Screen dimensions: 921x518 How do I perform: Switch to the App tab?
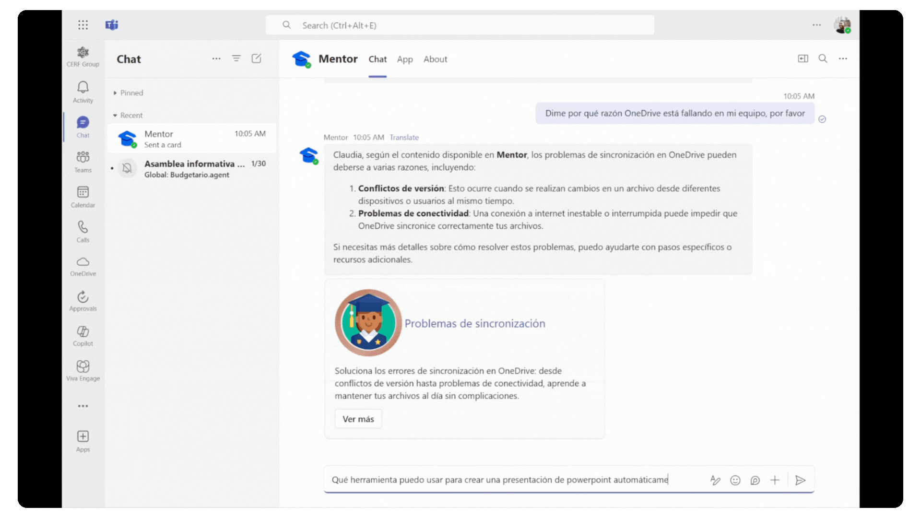(405, 59)
